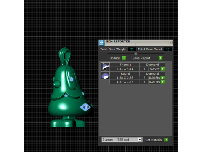Select the Round gem shape thumbnail
This screenshot has width=202, height=152.
(105, 76)
